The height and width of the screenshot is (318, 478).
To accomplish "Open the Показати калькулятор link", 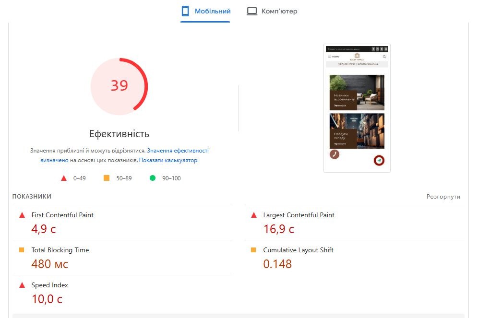I will click(x=169, y=160).
